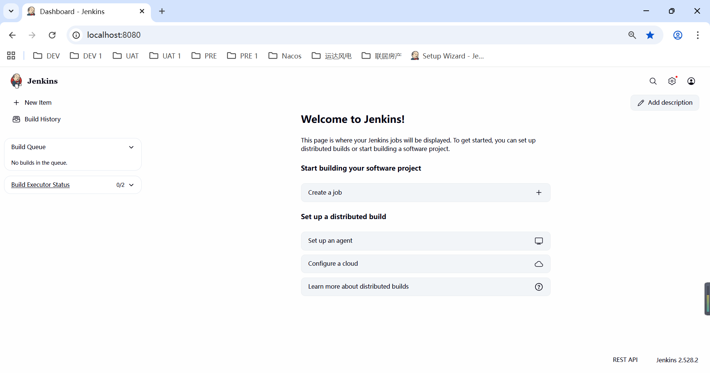Open the tab search dropdown arrow
The width and height of the screenshot is (710, 373).
pyautogui.click(x=11, y=11)
